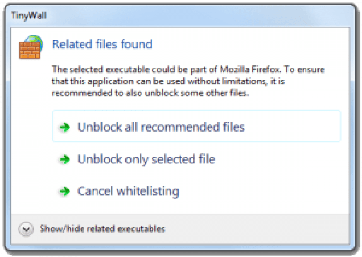Choose Unblock all recommended files
Screen dimensions: 362x257
pos(161,127)
